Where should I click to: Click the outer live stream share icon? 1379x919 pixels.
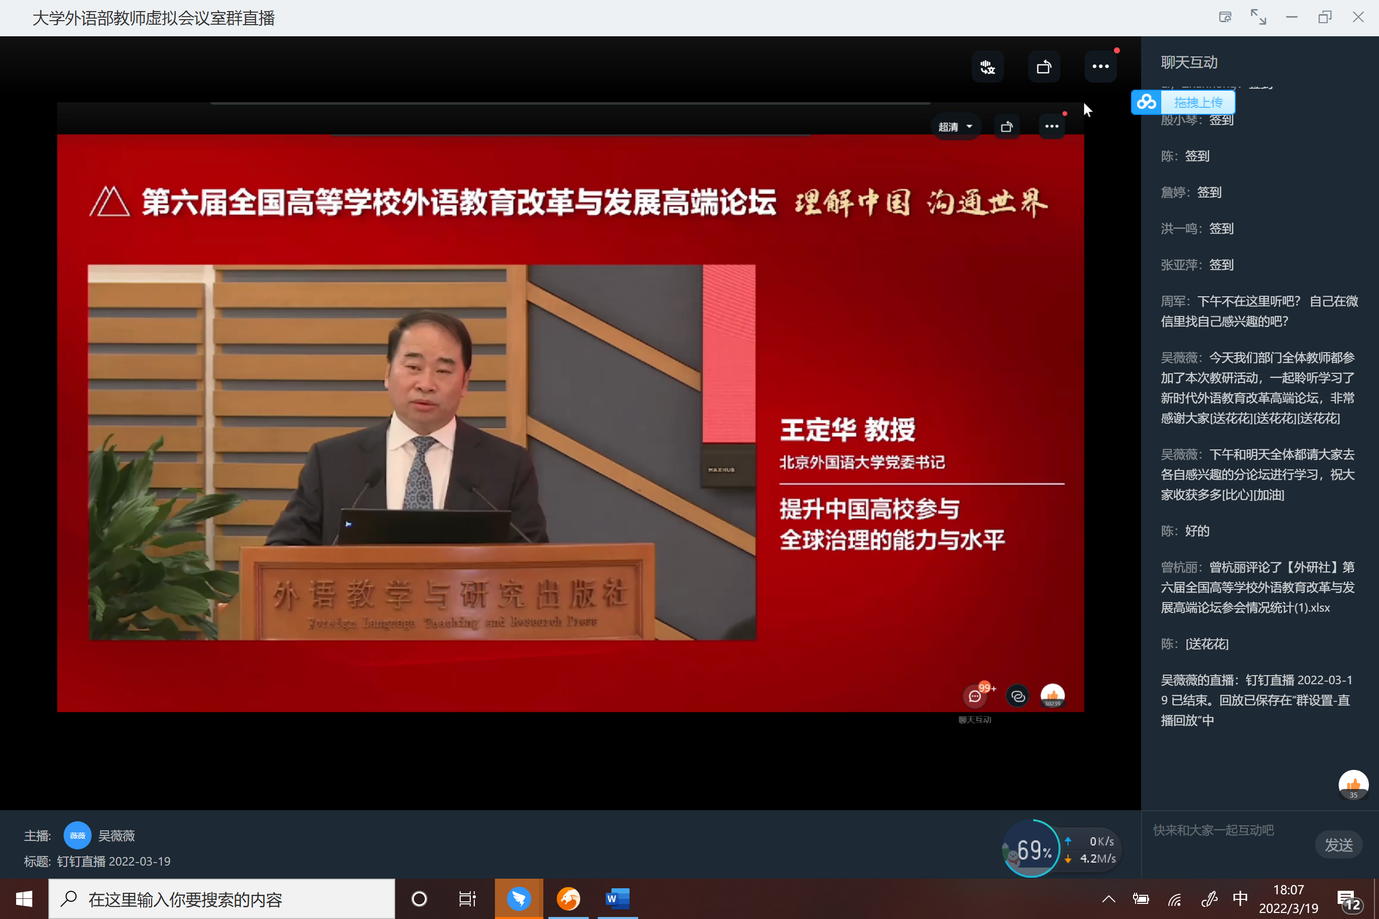[1044, 67]
